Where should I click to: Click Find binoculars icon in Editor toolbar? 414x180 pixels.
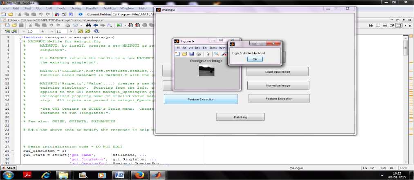click(88, 25)
